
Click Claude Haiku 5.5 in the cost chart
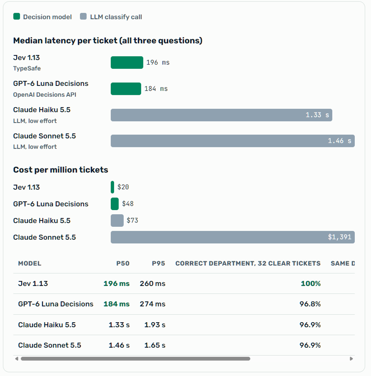42,220
